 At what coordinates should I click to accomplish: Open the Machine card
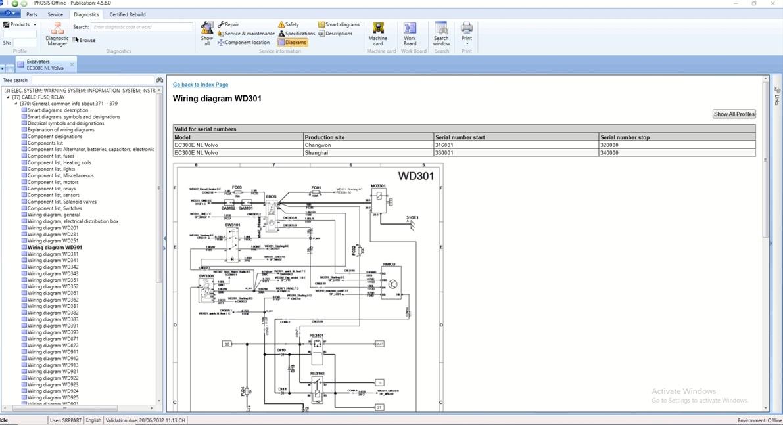click(378, 34)
